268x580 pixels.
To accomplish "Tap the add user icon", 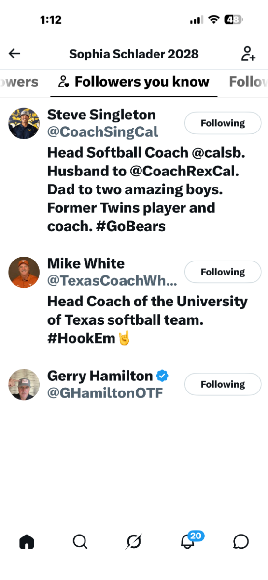I will tap(248, 53).
